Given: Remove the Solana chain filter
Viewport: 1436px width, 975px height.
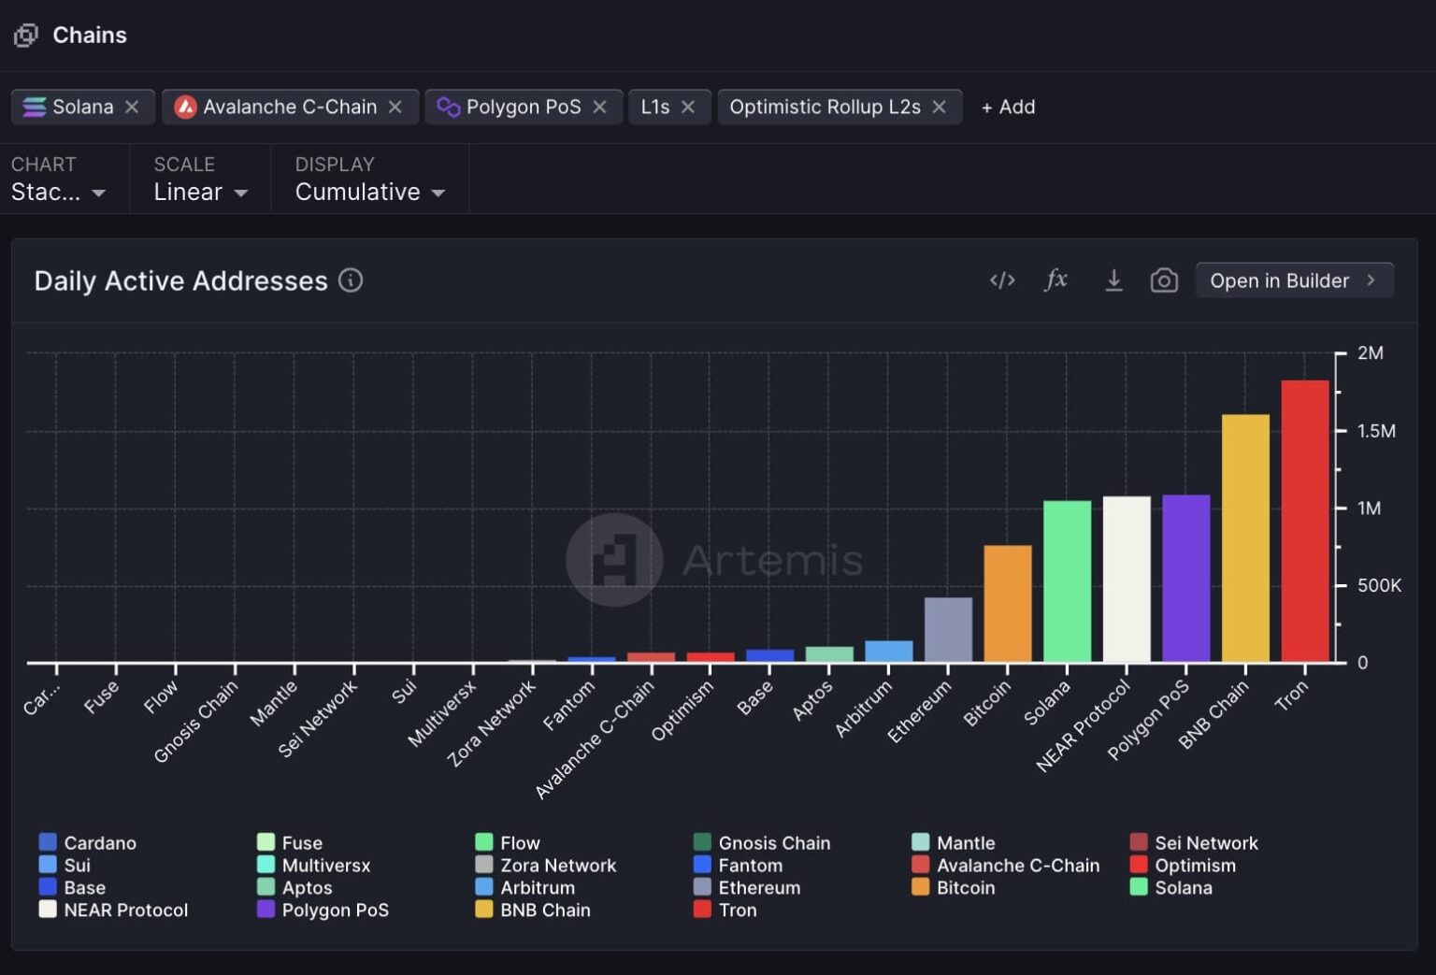Looking at the screenshot, I should click(132, 107).
